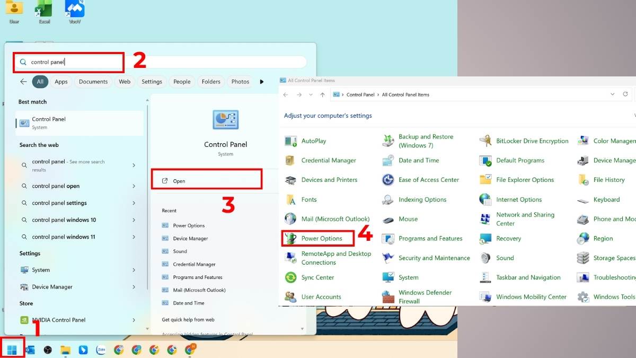Open the Devices and Printers icon
This screenshot has height=358, width=636.
pos(290,180)
